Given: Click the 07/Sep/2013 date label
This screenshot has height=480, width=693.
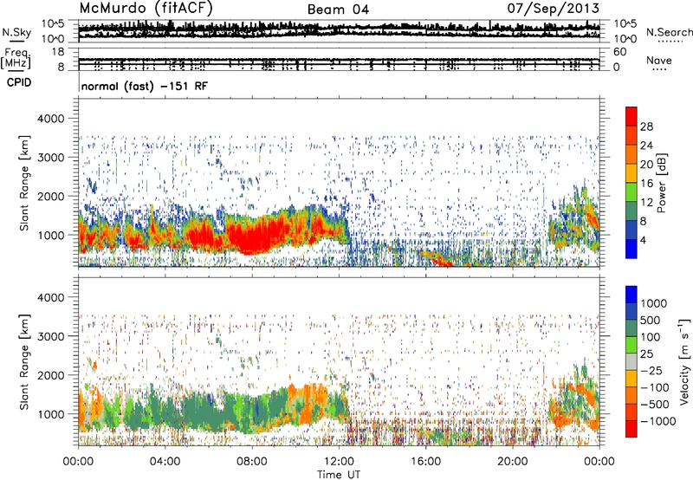Looking at the screenshot, I should 554,8.
